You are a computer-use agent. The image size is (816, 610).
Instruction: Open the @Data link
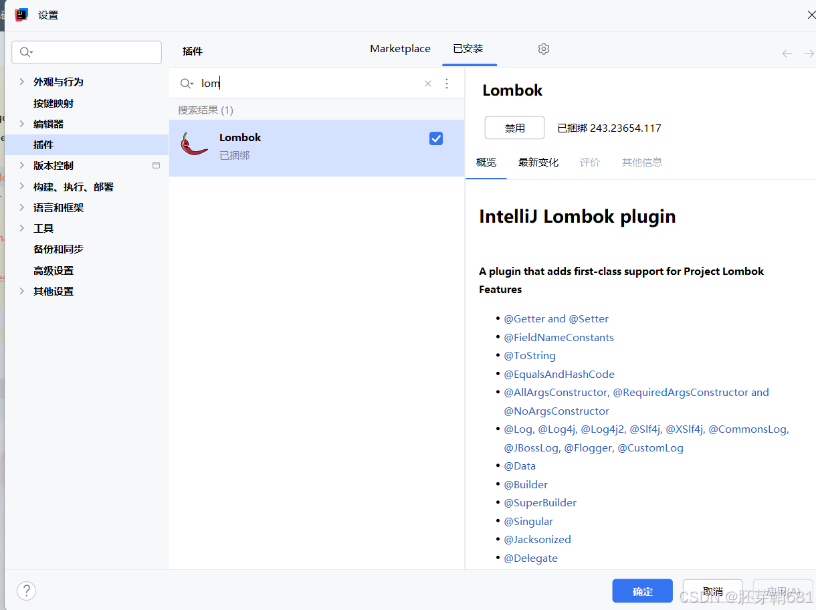[520, 466]
